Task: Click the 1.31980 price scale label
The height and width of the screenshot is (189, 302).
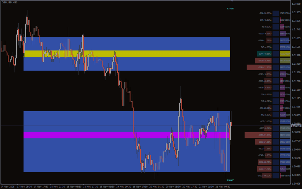Action: tap(296, 12)
